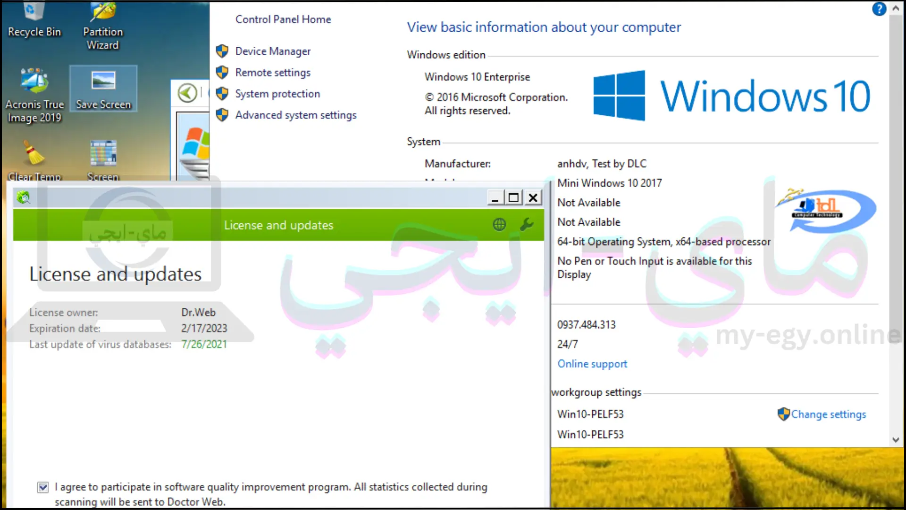The height and width of the screenshot is (510, 906).
Task: Open Advanced system settings link
Action: click(x=296, y=115)
